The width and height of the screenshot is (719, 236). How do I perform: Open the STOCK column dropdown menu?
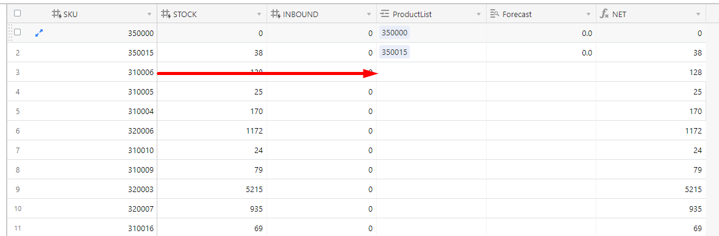pyautogui.click(x=259, y=15)
